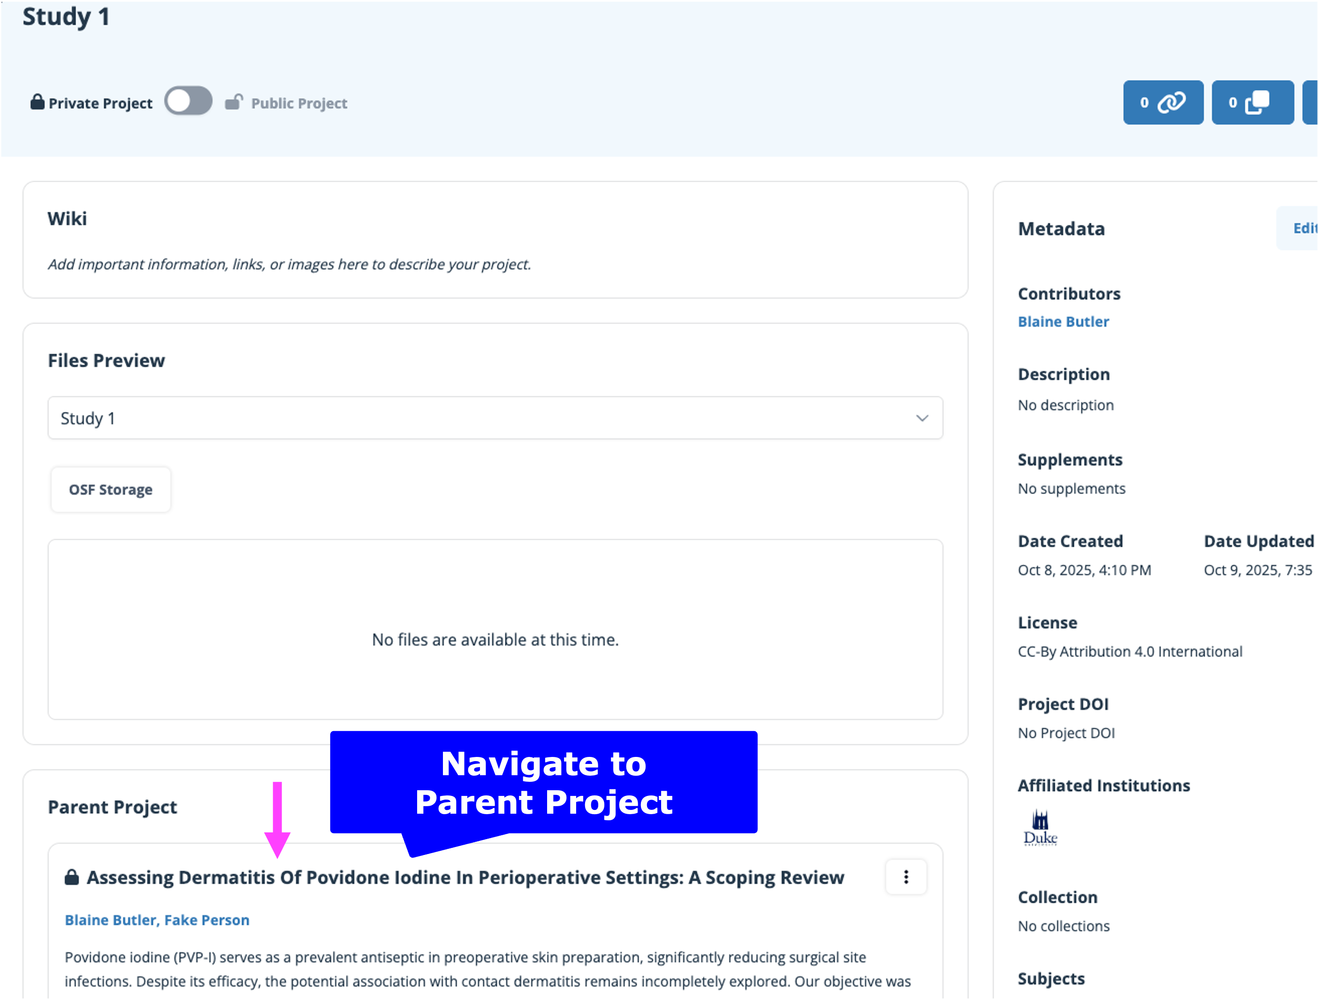Click the Wiki section heading
Image resolution: width=1318 pixels, height=1000 pixels.
tap(67, 219)
